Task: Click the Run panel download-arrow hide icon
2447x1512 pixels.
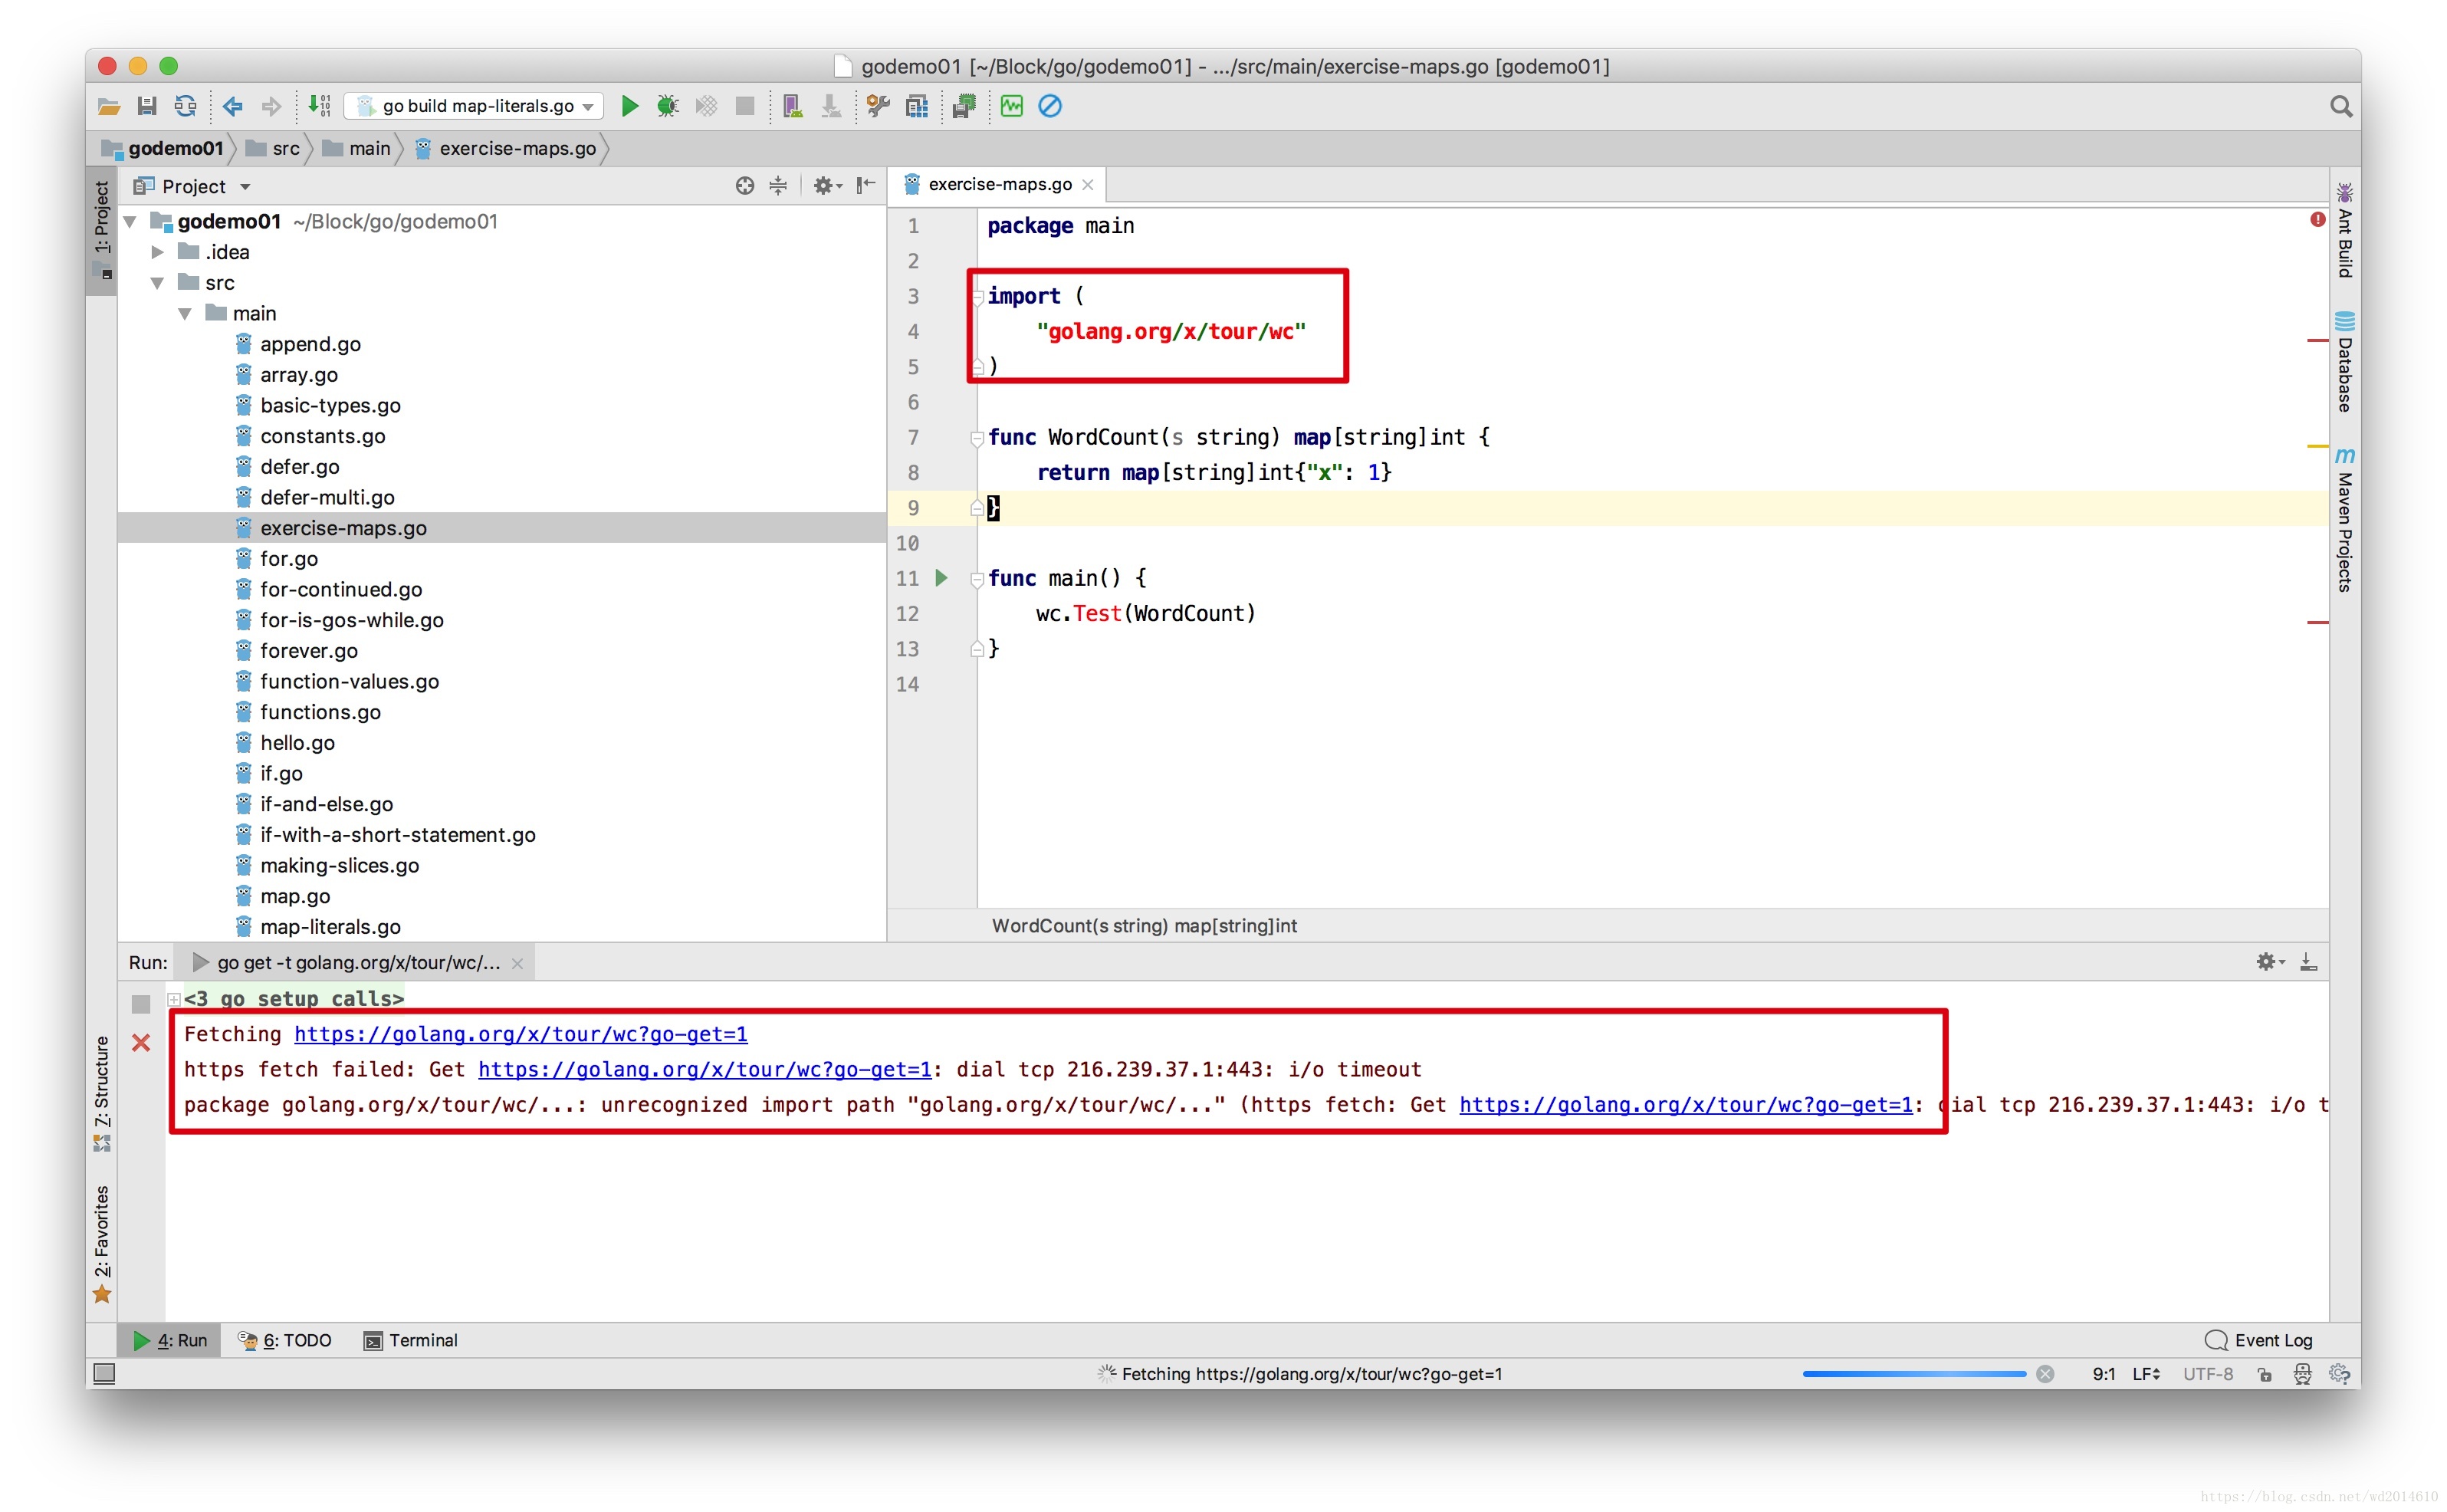Action: tap(2309, 962)
